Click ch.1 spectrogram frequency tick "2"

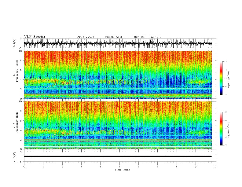click(21, 89)
